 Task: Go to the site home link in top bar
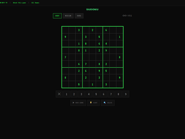click(3, 3)
